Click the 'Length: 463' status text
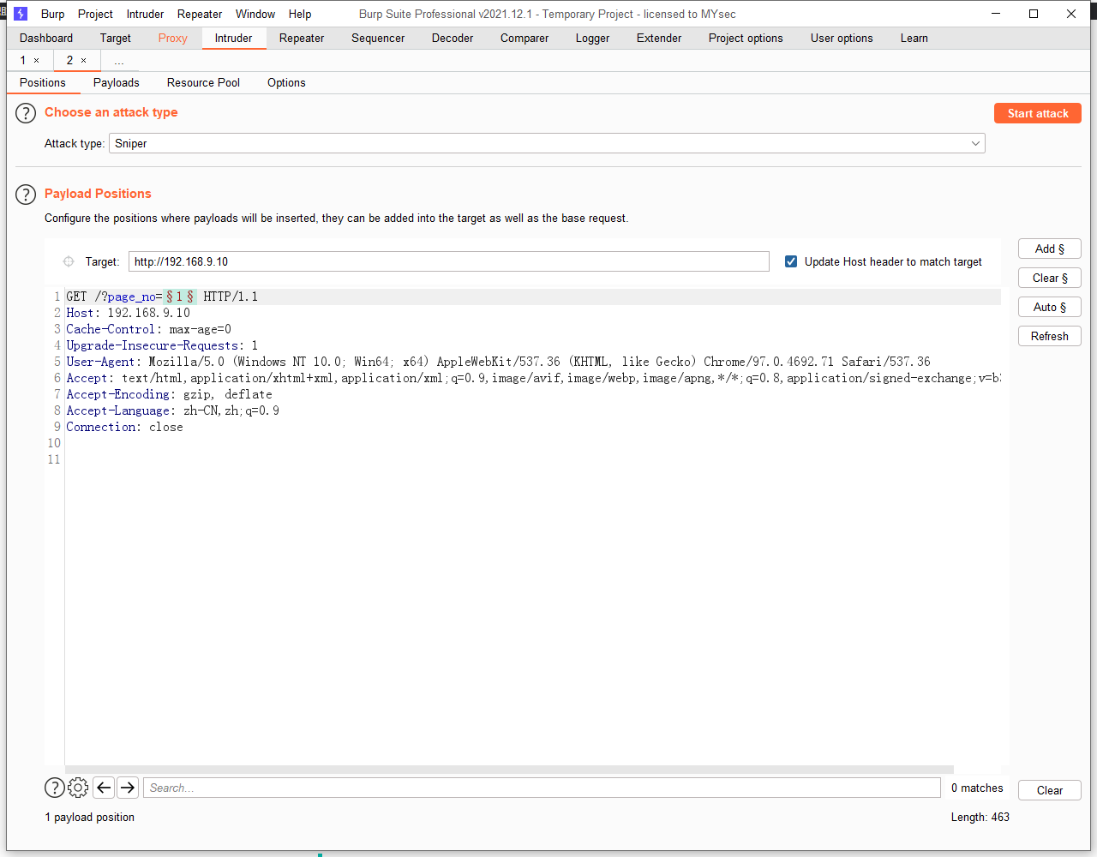The width and height of the screenshot is (1097, 857). point(980,817)
